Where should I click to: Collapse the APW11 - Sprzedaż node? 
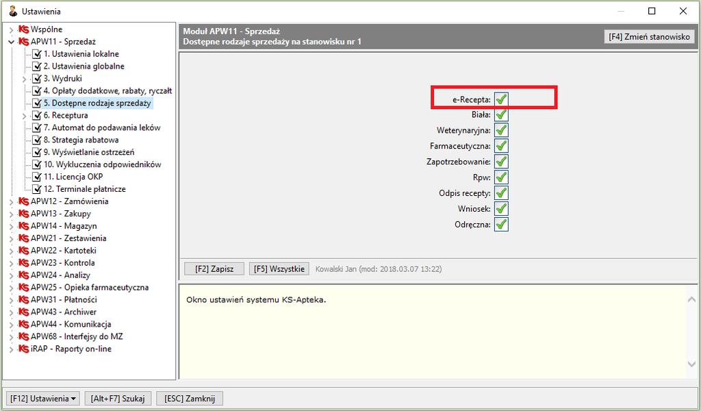[11, 42]
